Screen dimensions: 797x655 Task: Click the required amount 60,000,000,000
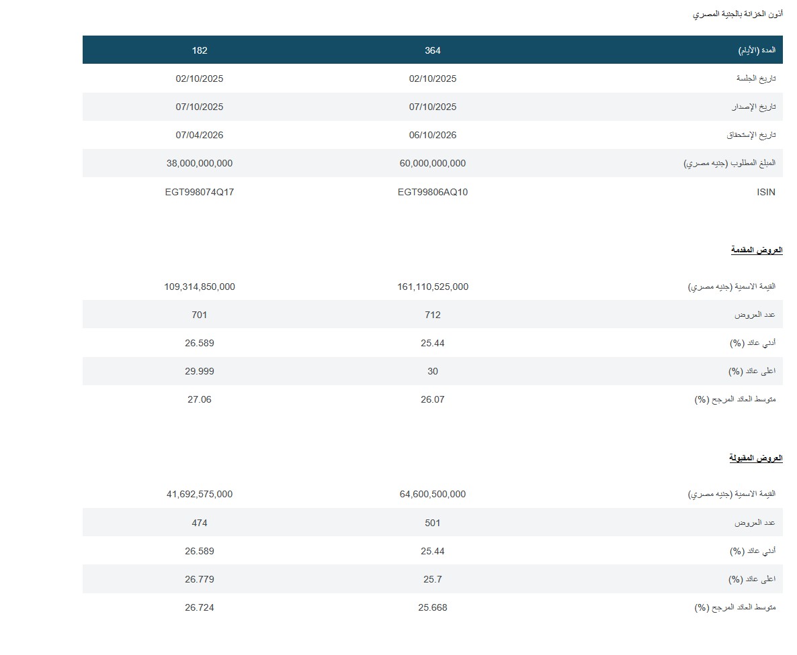tap(433, 163)
